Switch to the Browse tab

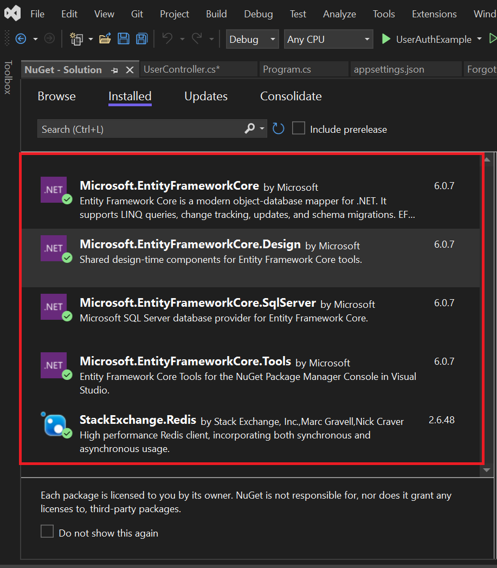point(56,96)
